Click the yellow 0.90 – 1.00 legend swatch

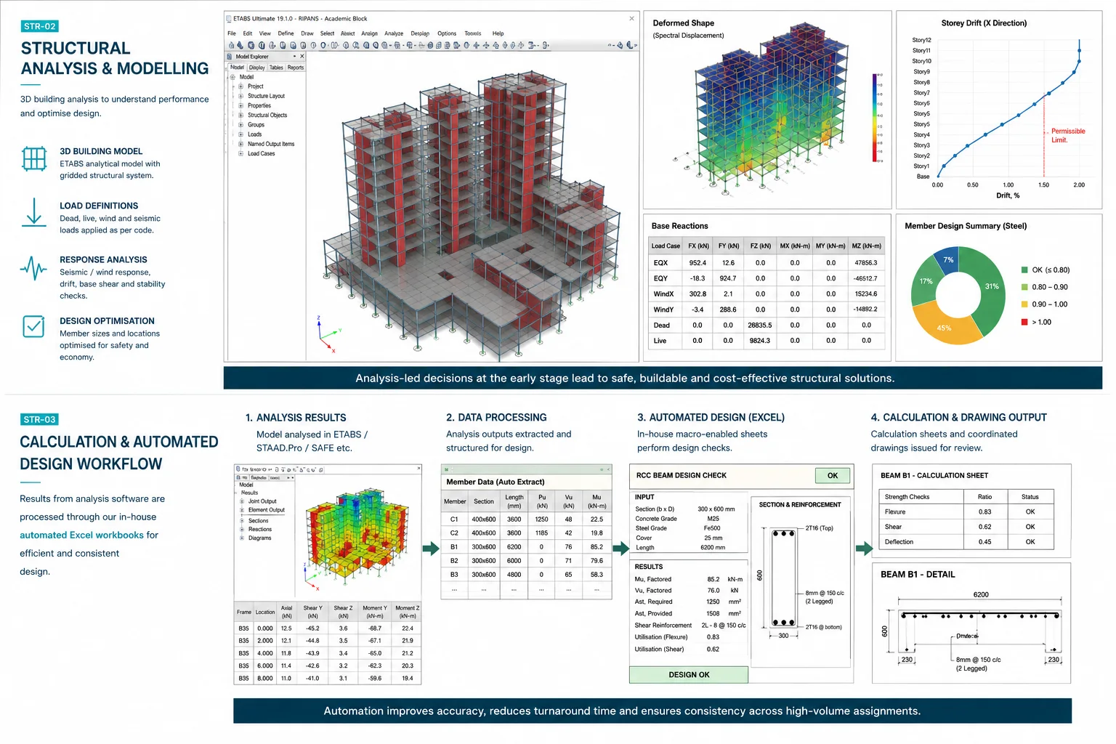click(x=1024, y=304)
